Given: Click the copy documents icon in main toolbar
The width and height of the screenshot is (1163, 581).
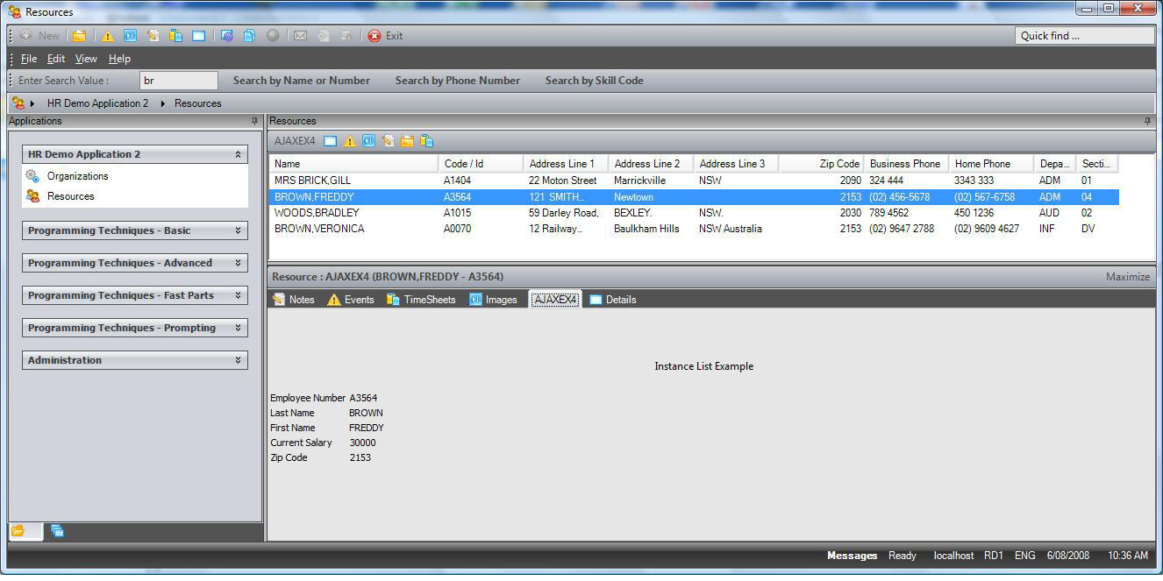Looking at the screenshot, I should (x=249, y=36).
